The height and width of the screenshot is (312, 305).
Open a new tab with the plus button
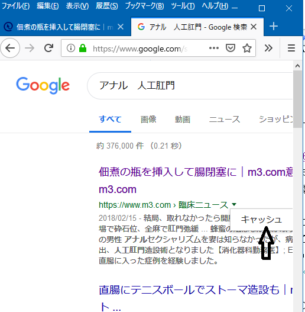[x=274, y=26]
